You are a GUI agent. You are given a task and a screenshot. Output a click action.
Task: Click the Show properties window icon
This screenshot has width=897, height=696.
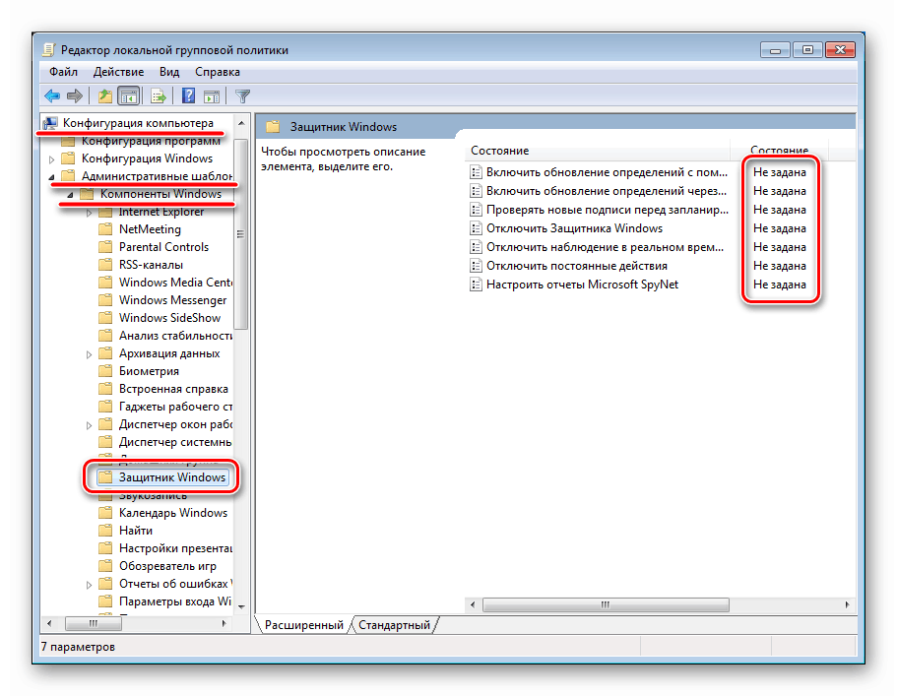212,95
